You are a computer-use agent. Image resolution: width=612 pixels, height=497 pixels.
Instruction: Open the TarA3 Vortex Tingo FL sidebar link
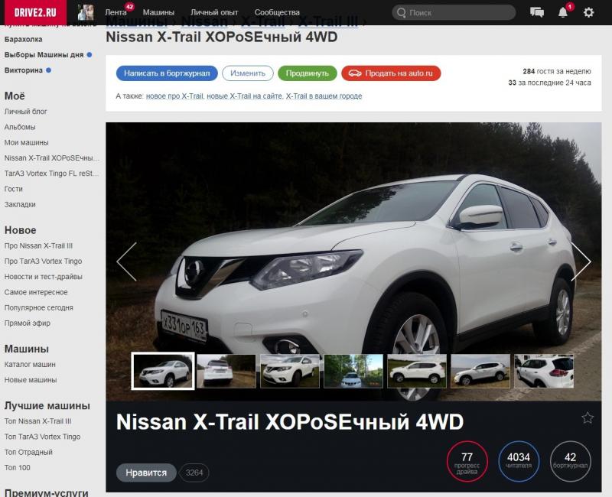click(52, 174)
